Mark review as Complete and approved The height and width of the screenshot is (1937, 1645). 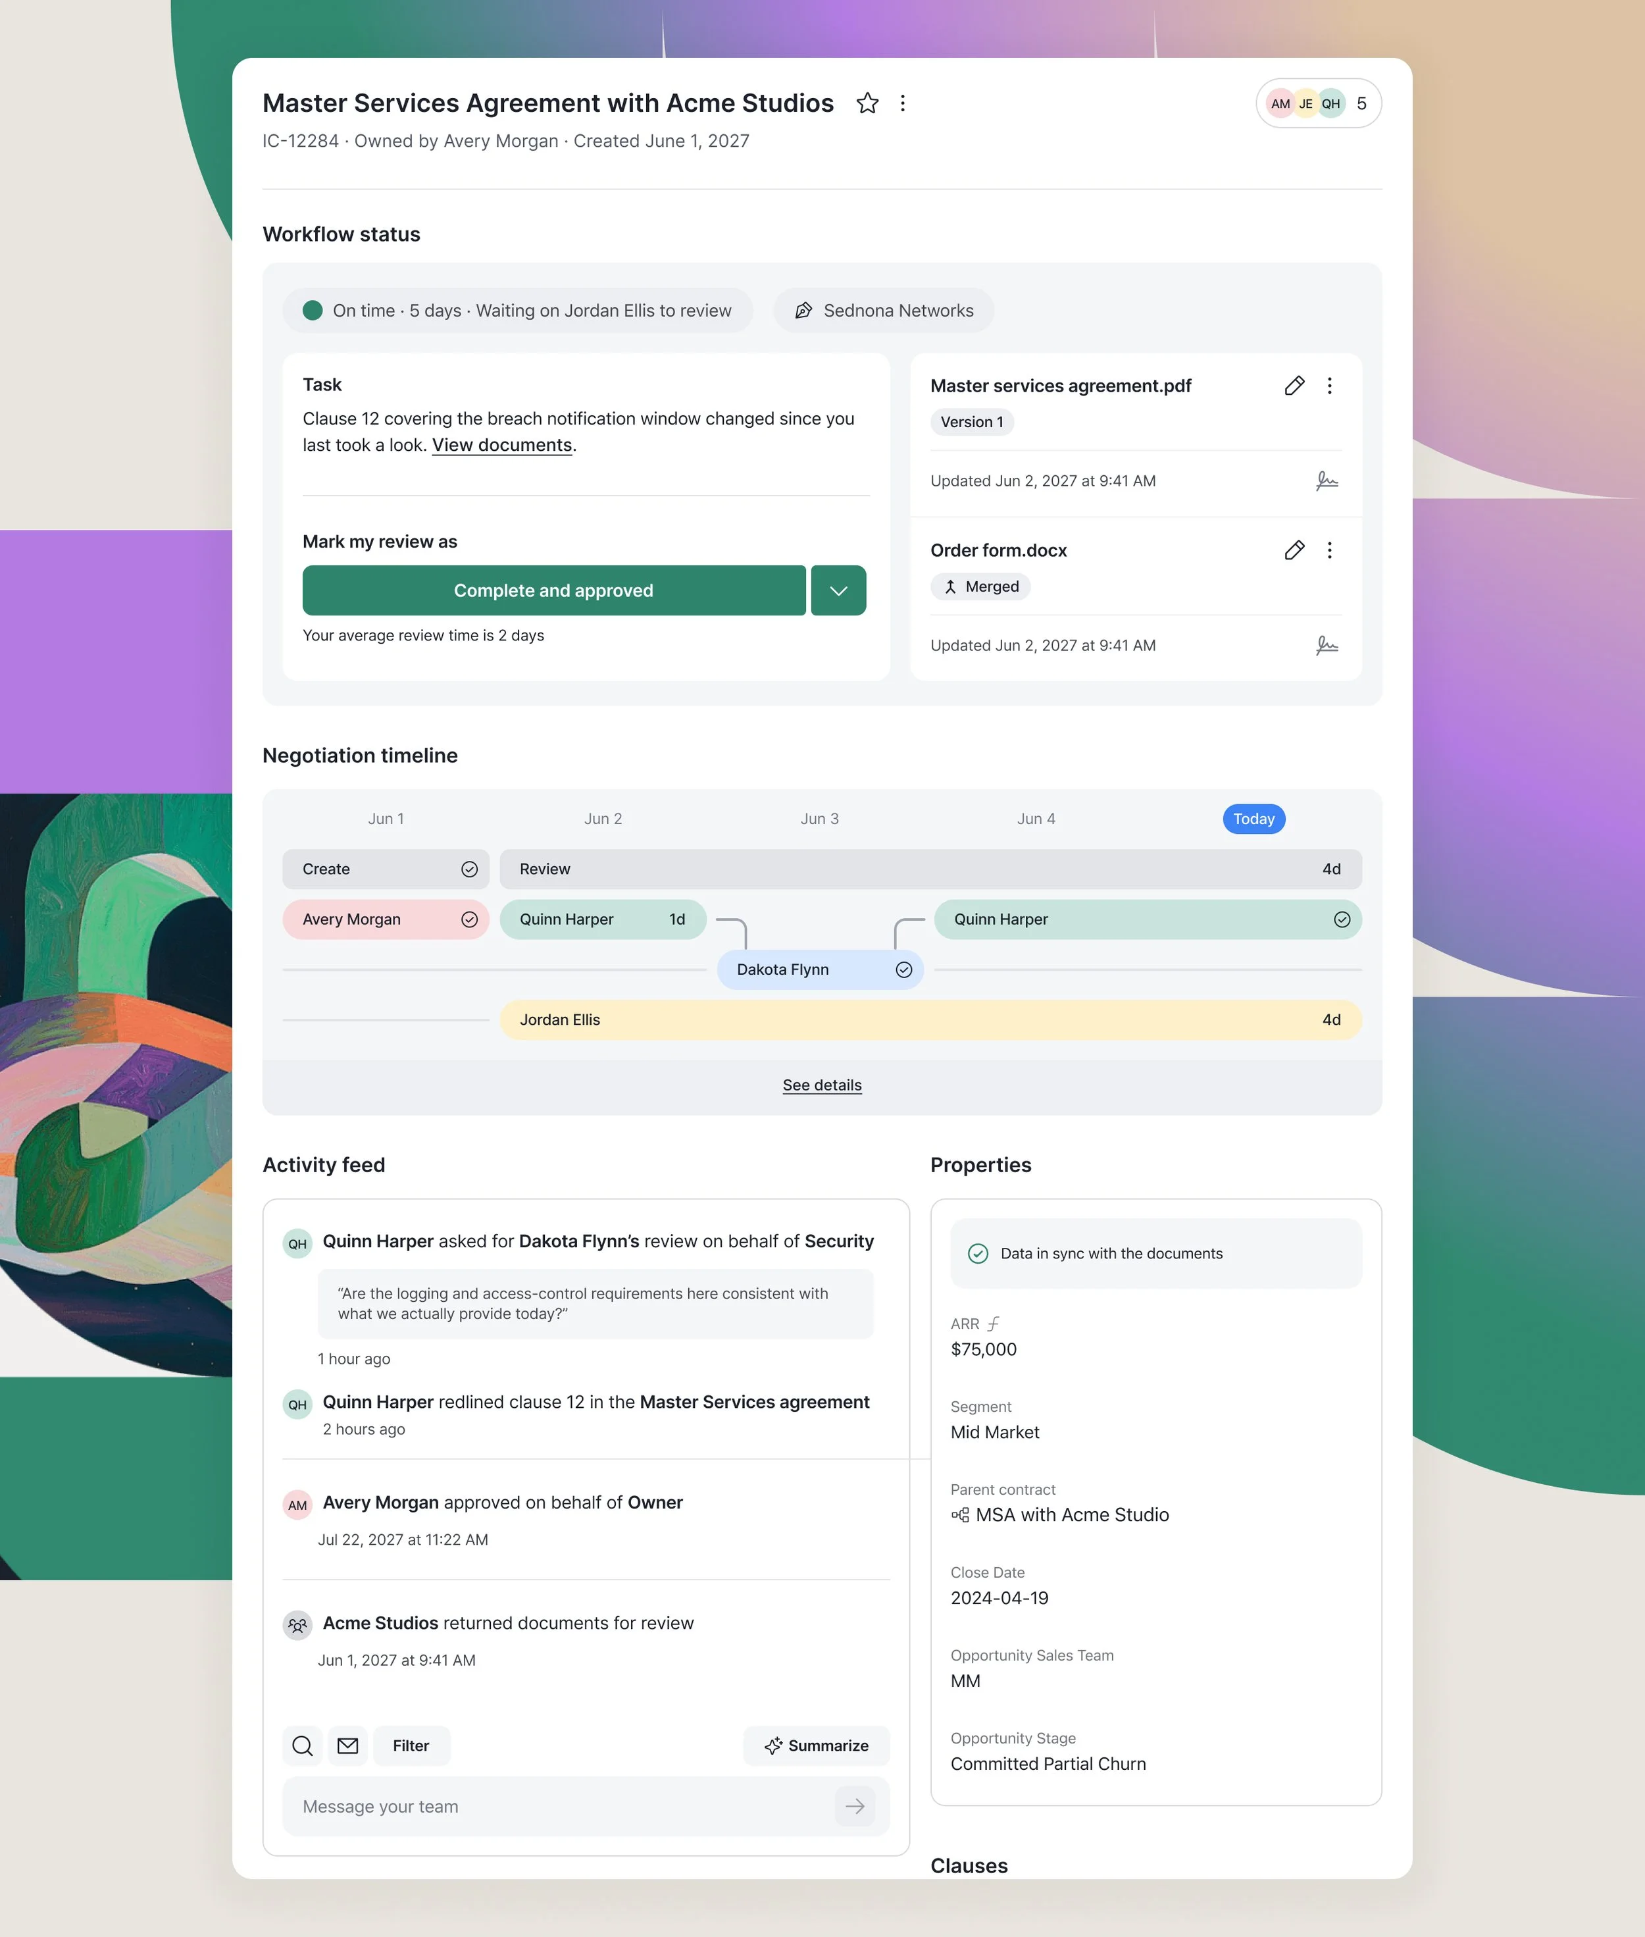pyautogui.click(x=554, y=590)
